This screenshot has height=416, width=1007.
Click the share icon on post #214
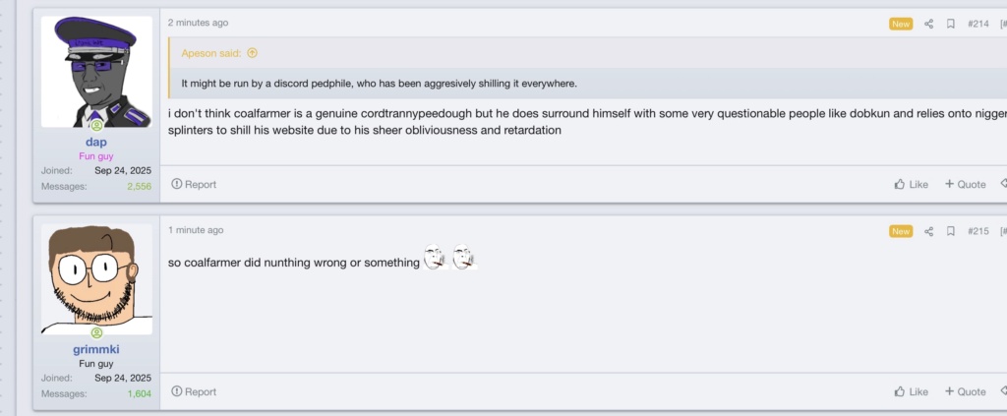pyautogui.click(x=928, y=24)
